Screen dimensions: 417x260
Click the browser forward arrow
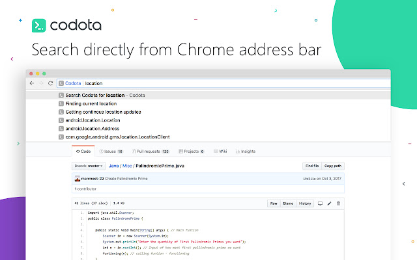point(40,83)
